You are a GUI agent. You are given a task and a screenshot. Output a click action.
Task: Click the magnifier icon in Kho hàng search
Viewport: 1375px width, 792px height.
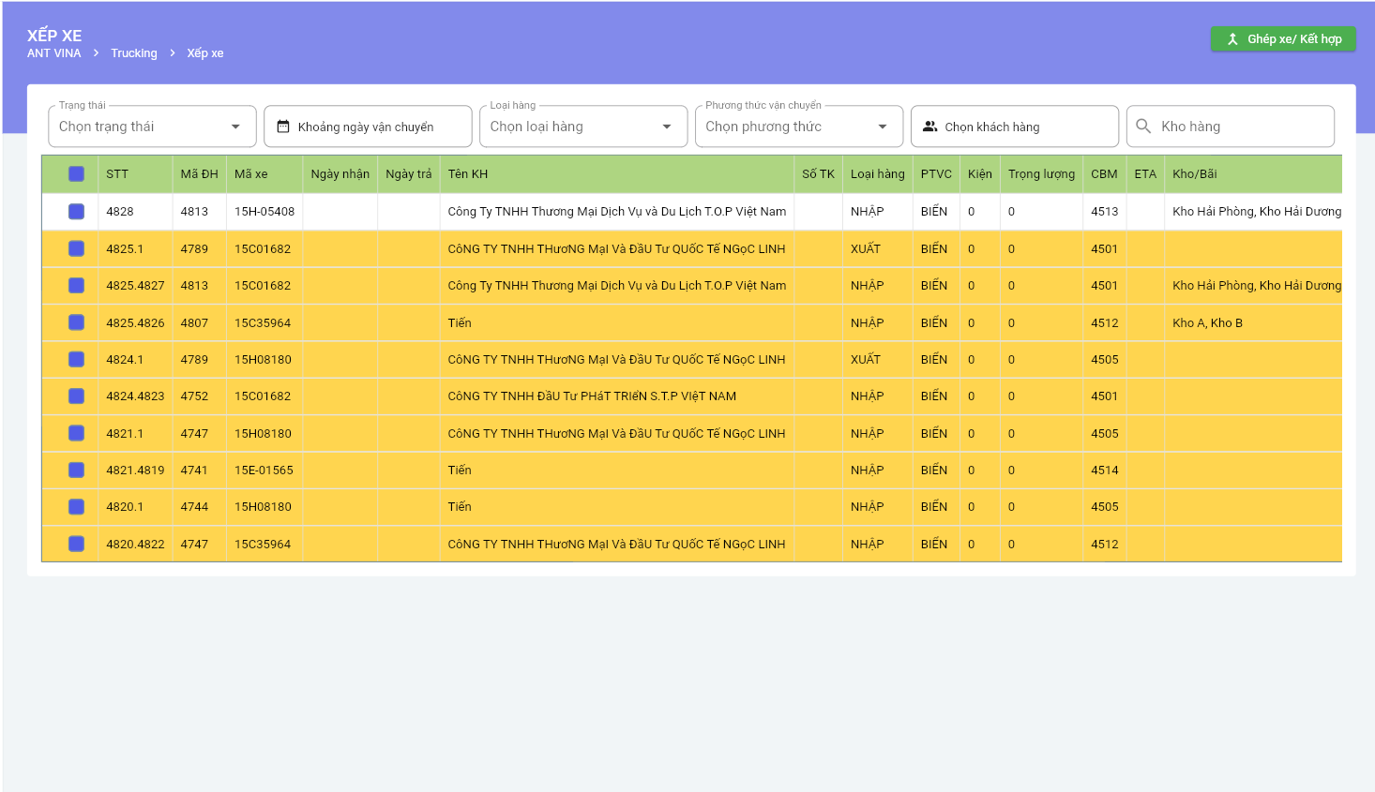point(1143,127)
